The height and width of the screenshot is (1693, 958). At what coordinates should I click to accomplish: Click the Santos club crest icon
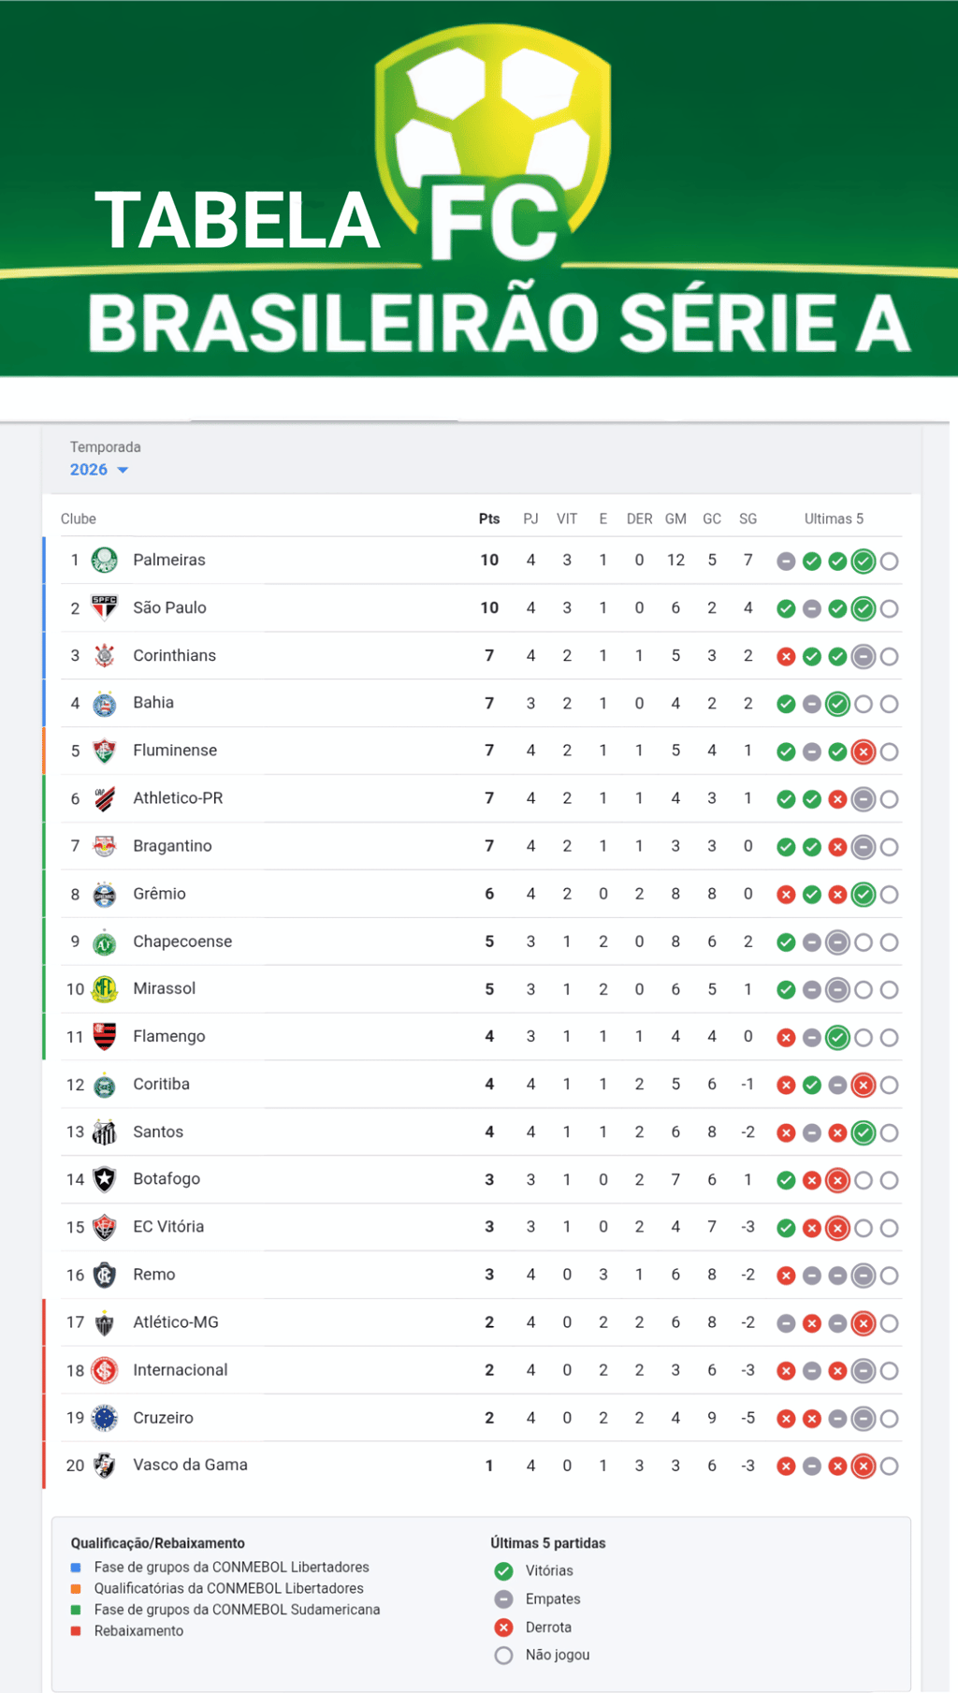click(104, 1132)
